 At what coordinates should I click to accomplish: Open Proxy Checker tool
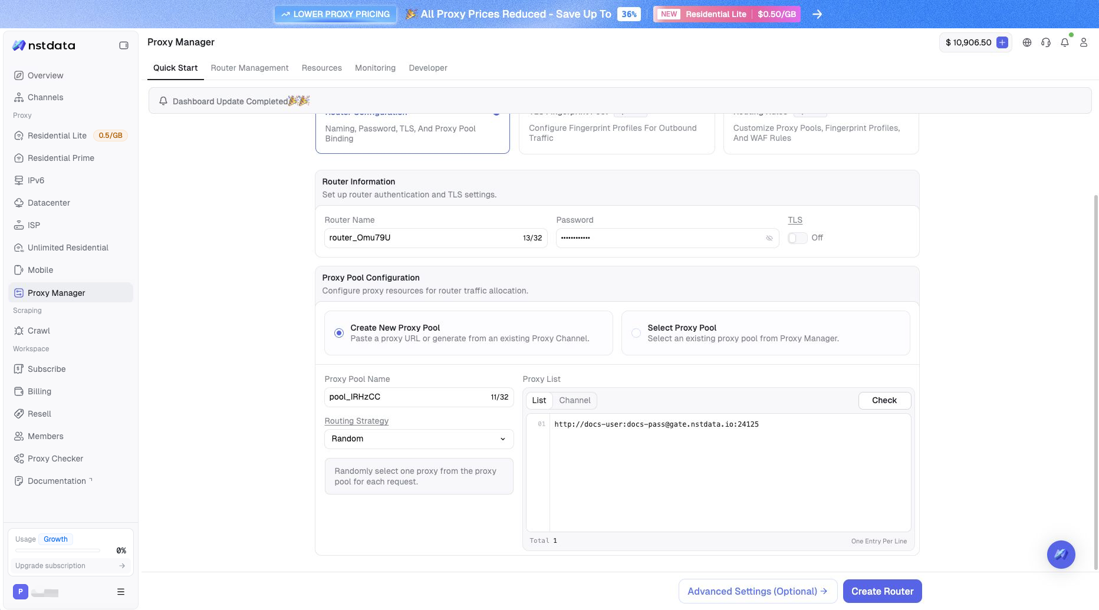pyautogui.click(x=71, y=459)
